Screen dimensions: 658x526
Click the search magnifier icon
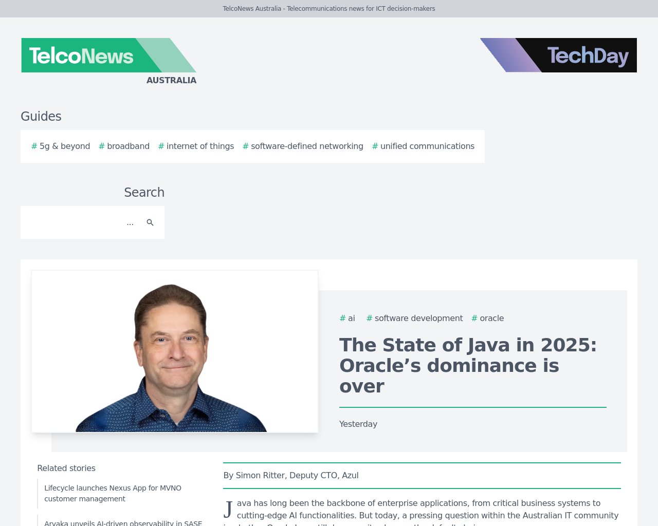tap(150, 222)
